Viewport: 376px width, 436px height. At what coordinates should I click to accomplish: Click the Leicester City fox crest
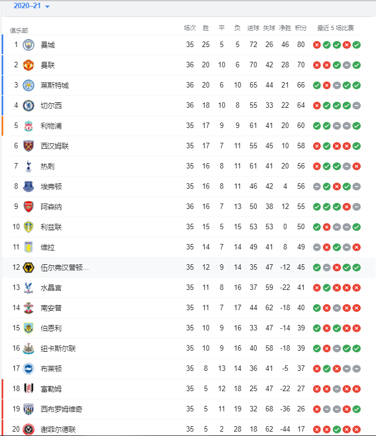28,85
